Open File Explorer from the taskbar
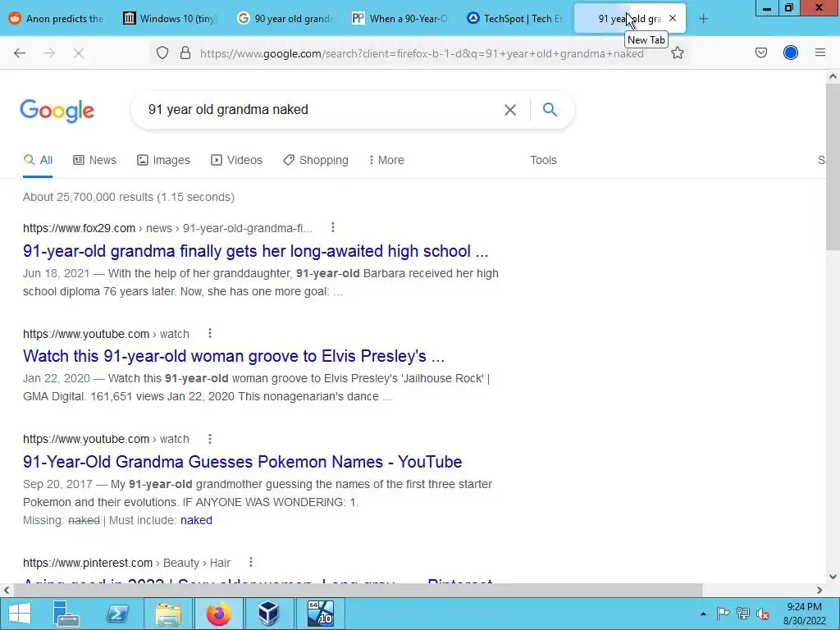Viewport: 840px width, 630px height. point(168,614)
